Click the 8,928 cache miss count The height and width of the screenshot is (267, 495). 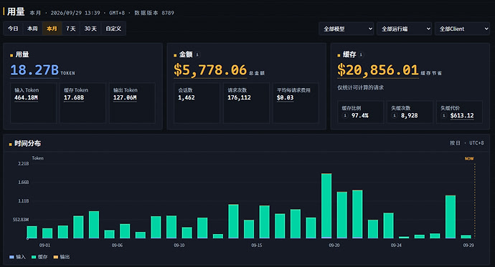[409, 115]
